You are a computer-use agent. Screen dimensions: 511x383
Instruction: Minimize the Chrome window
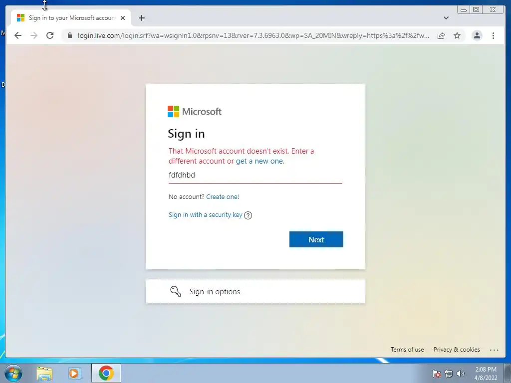pyautogui.click(x=464, y=10)
